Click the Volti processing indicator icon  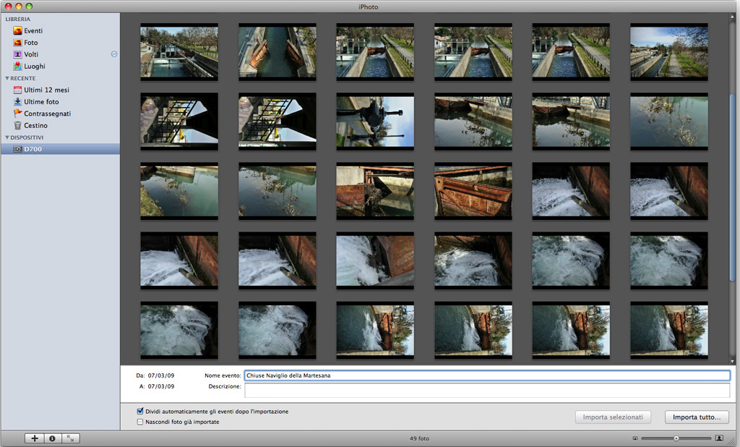pos(113,54)
